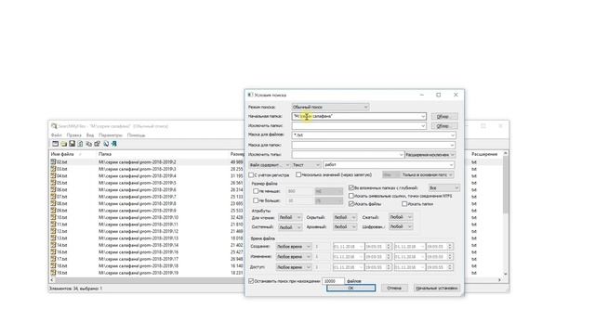Open the 'Маска для файлов' dropdown arrow

[452, 135]
